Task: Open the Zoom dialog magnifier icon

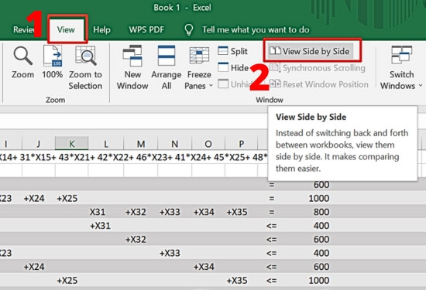Action: [x=23, y=56]
